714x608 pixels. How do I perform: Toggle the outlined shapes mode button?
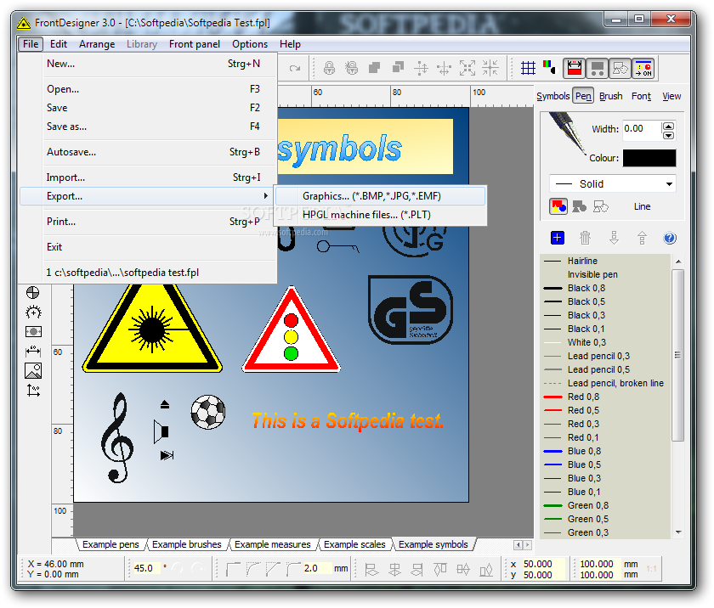click(601, 207)
